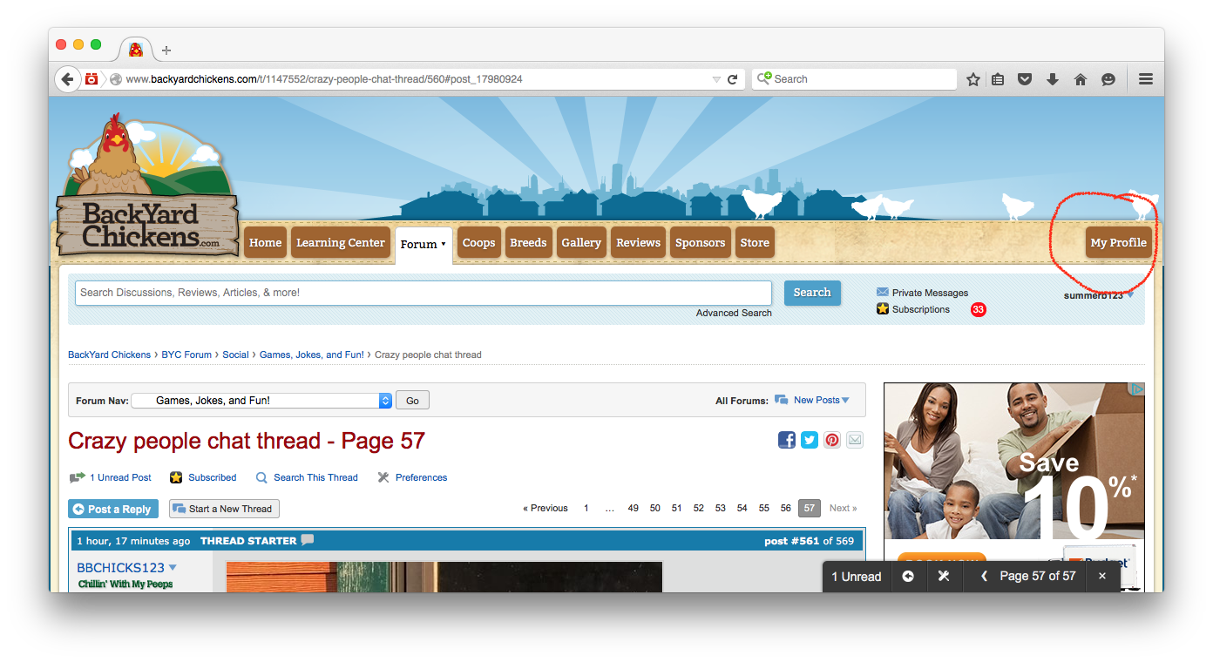The width and height of the screenshot is (1213, 662).
Task: Click the site search input field
Action: 423,293
